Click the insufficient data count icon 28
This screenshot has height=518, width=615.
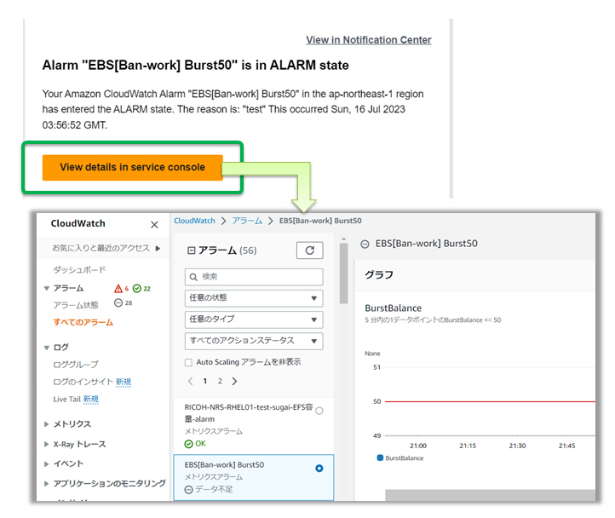(118, 302)
